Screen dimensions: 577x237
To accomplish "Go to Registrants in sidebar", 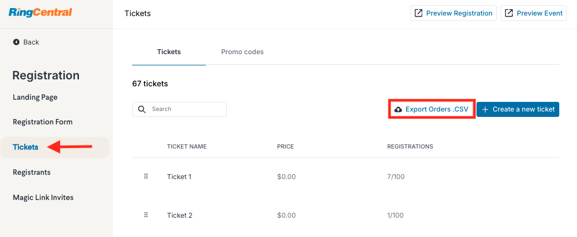I will (32, 172).
